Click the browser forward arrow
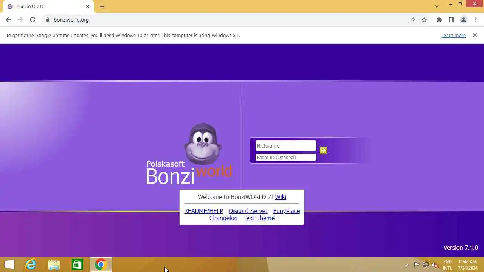This screenshot has width=484, height=272. point(20,20)
